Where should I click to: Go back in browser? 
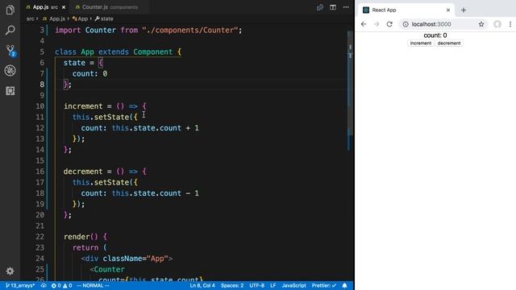[x=364, y=24]
